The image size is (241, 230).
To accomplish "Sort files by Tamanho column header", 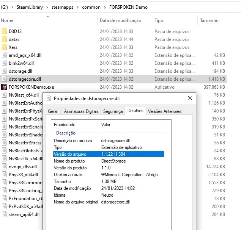I will (209, 20).
